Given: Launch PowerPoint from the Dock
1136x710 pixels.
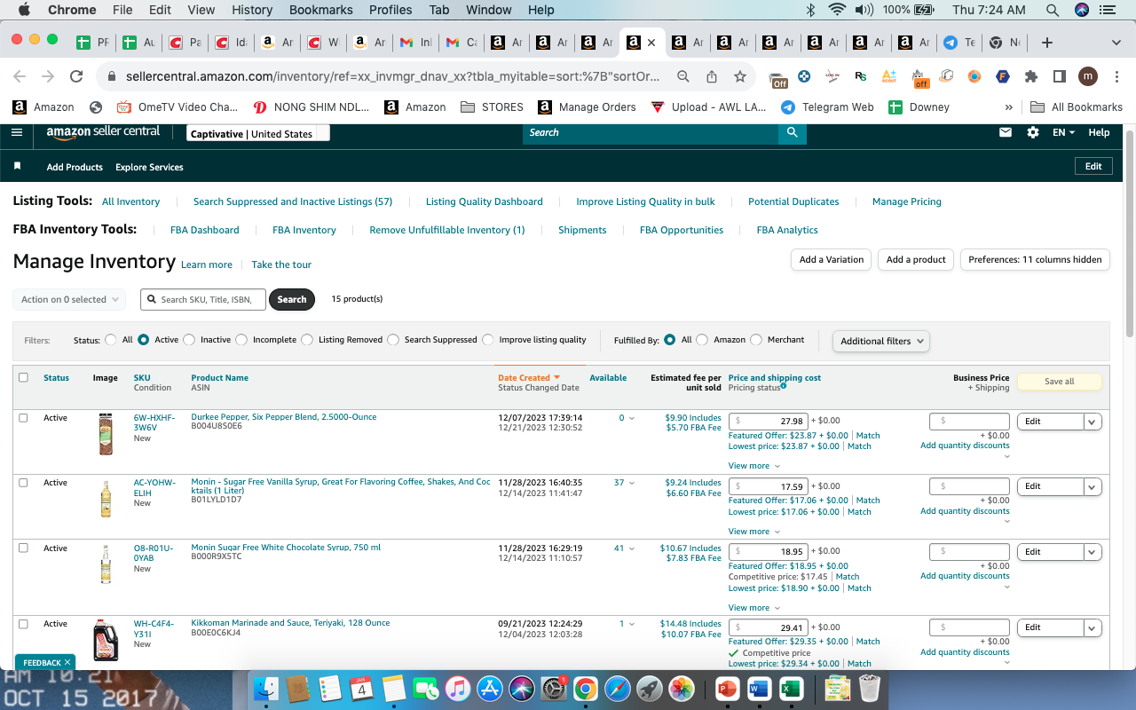Looking at the screenshot, I should [727, 688].
